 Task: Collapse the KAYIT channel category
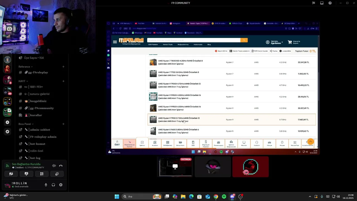(23, 81)
